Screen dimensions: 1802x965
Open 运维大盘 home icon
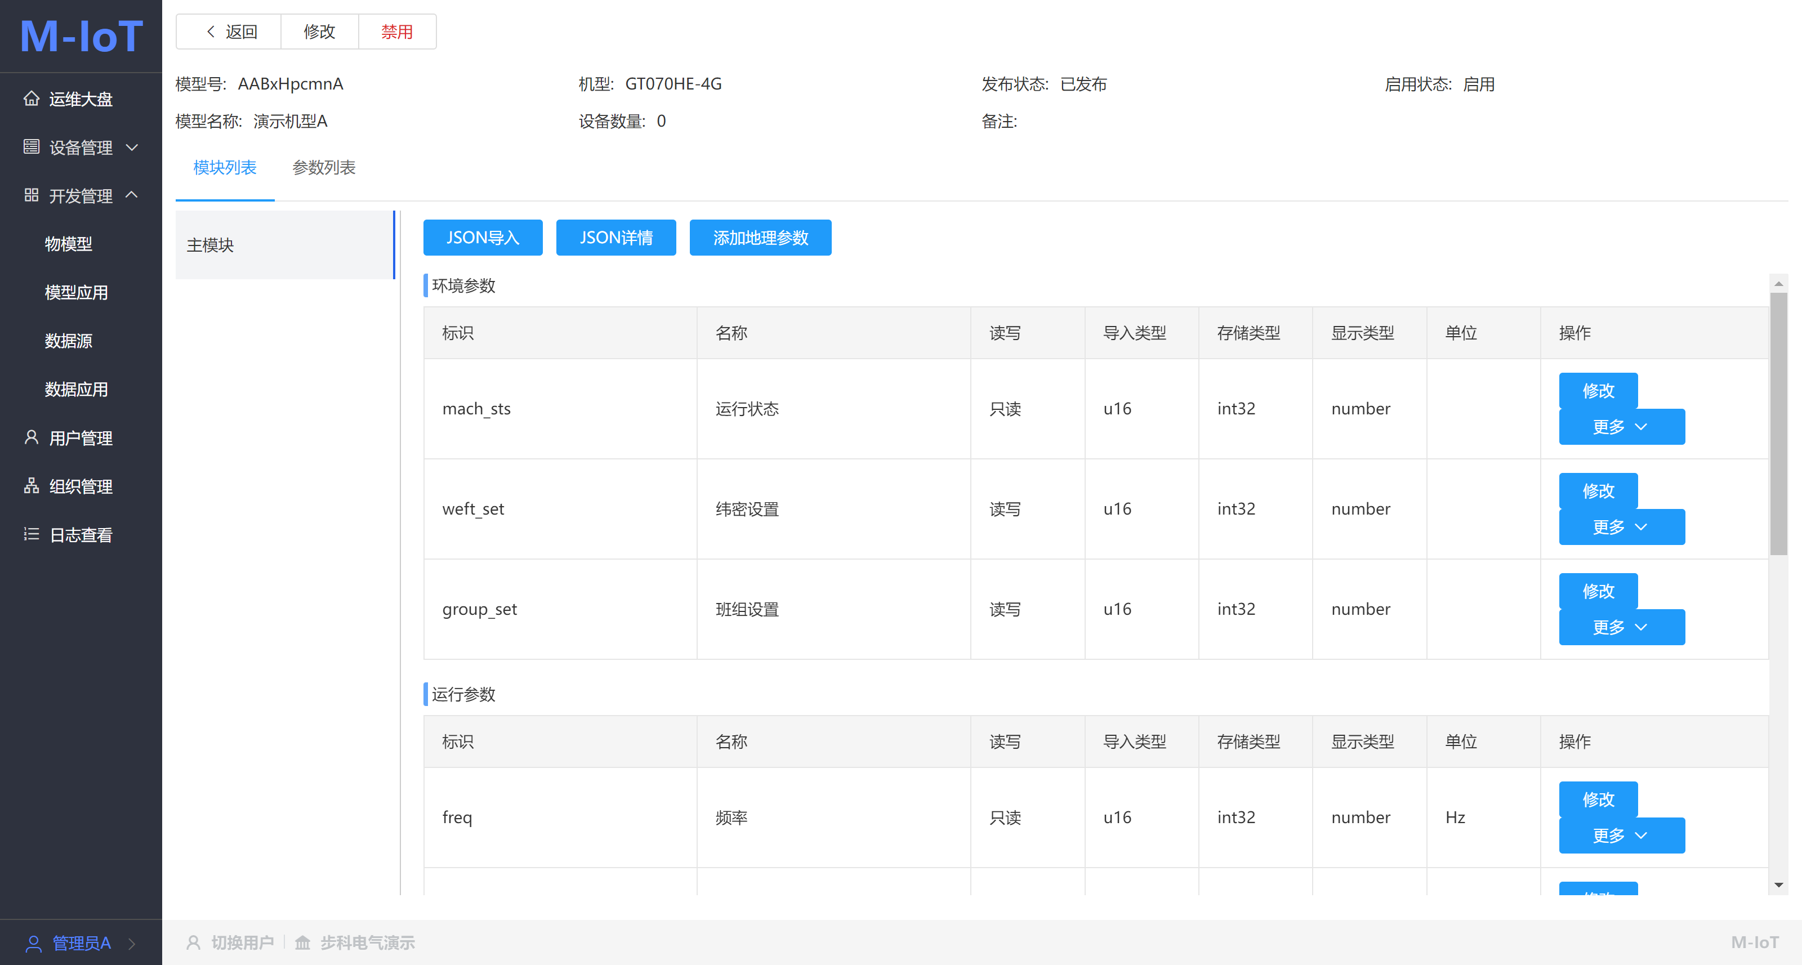(31, 99)
